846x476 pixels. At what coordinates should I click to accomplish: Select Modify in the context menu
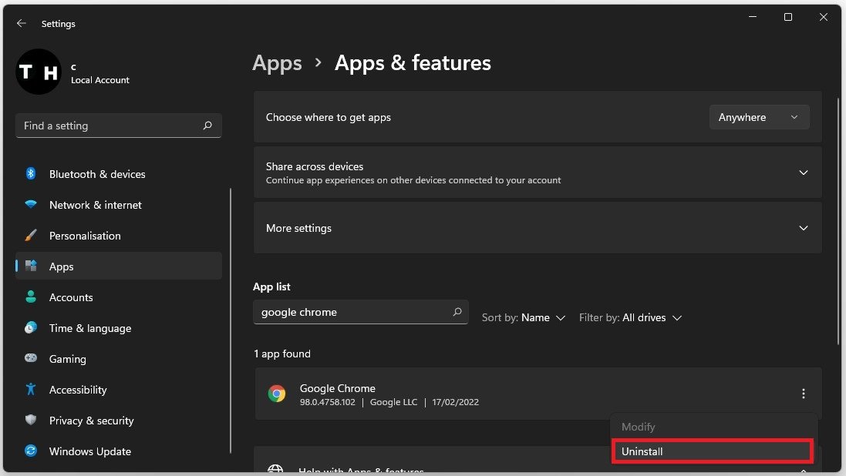[639, 427]
